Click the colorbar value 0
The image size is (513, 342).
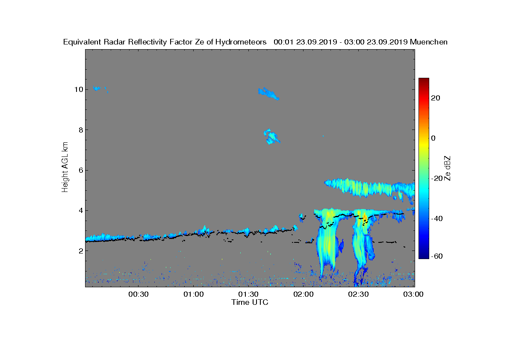[433, 138]
